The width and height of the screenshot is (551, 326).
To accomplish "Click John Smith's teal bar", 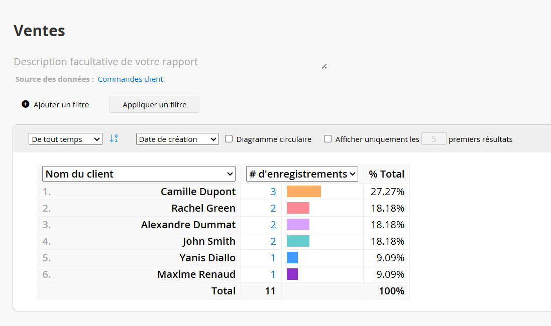I will [298, 241].
